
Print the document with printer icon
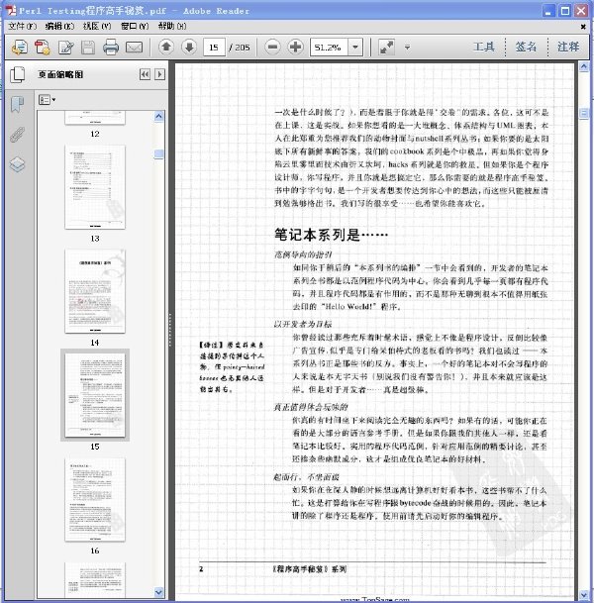click(111, 48)
